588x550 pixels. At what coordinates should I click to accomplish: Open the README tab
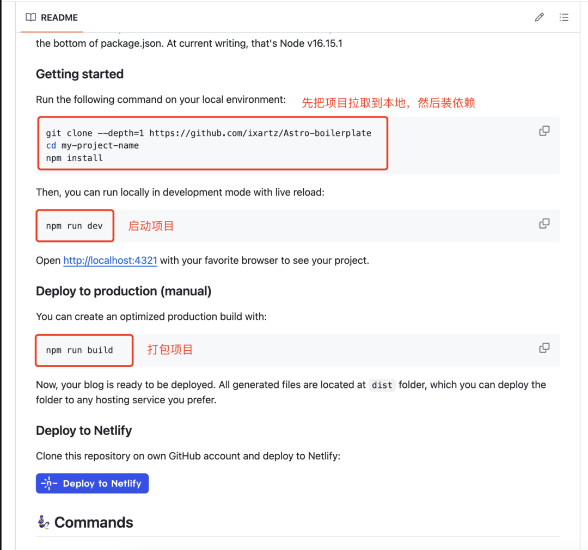click(x=59, y=17)
